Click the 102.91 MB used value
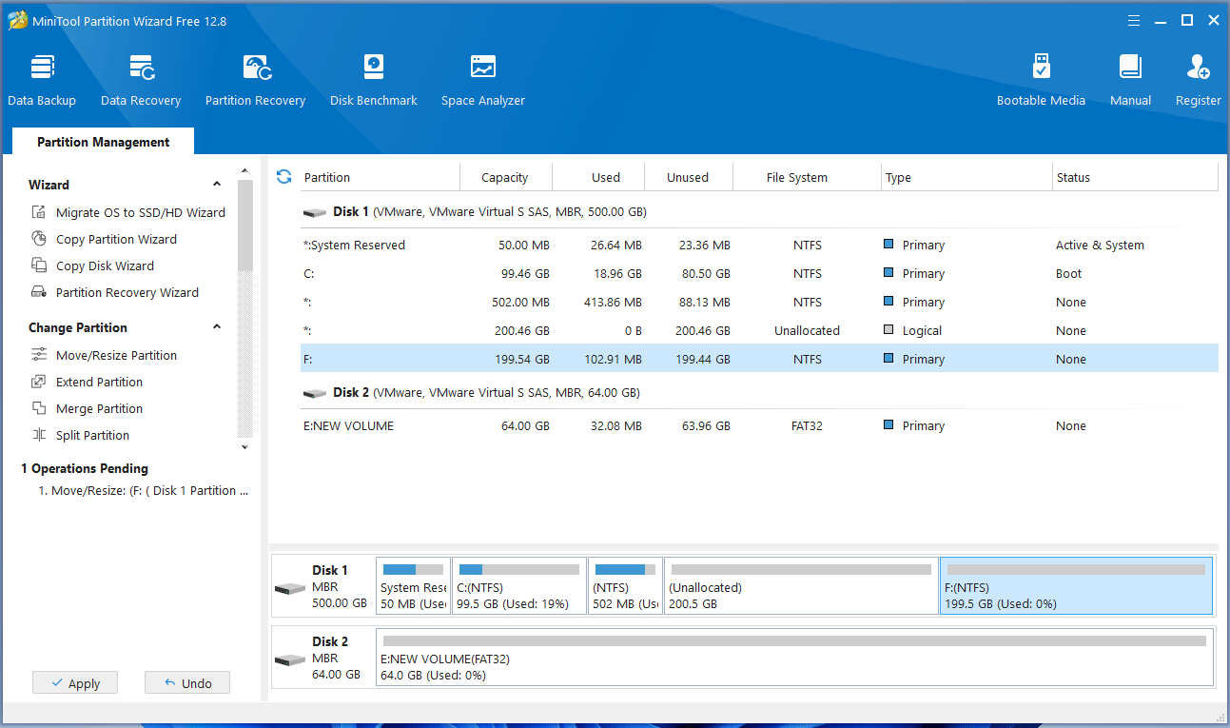 (612, 359)
